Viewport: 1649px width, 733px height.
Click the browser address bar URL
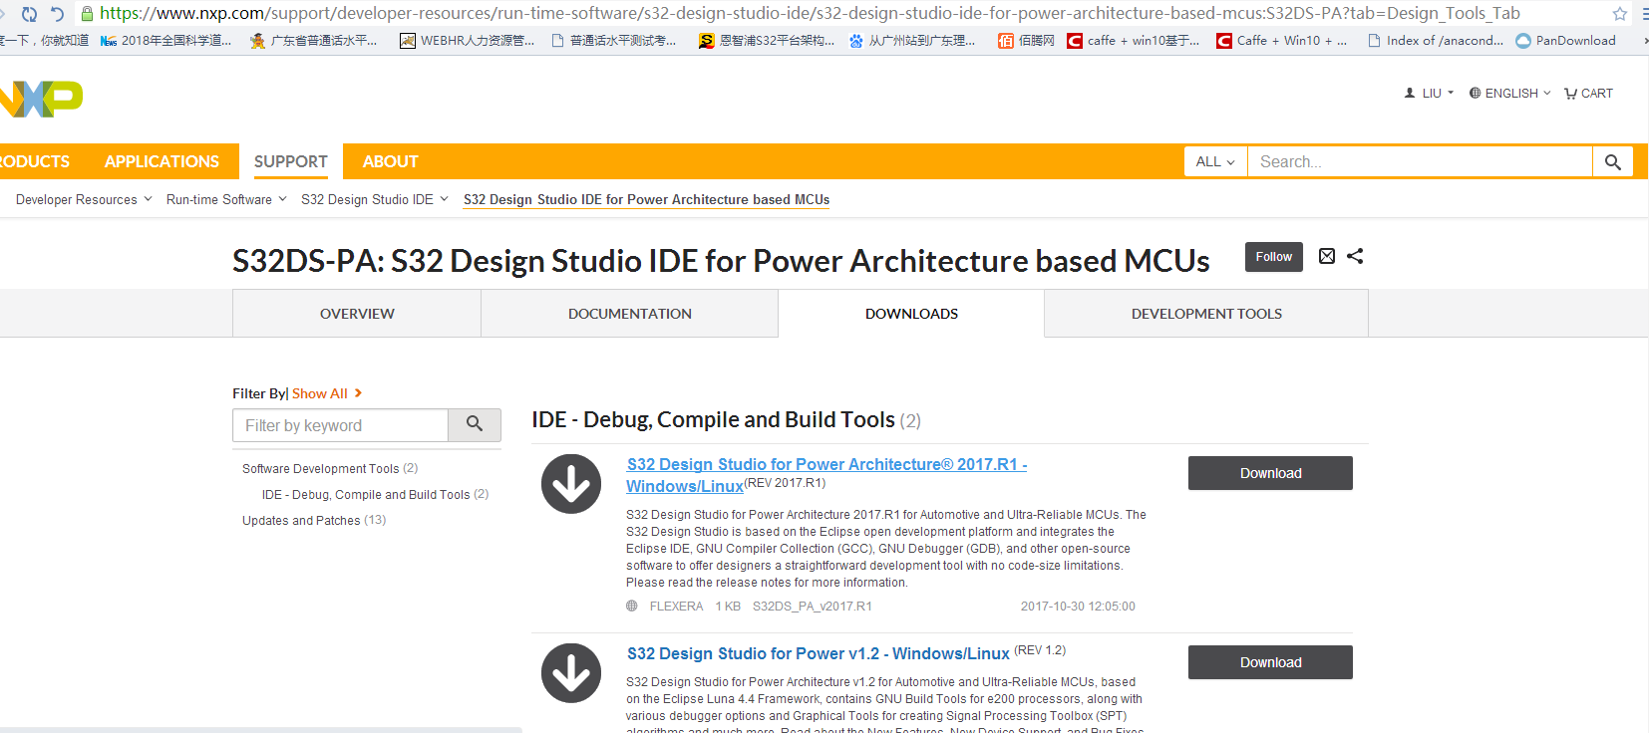(x=810, y=14)
